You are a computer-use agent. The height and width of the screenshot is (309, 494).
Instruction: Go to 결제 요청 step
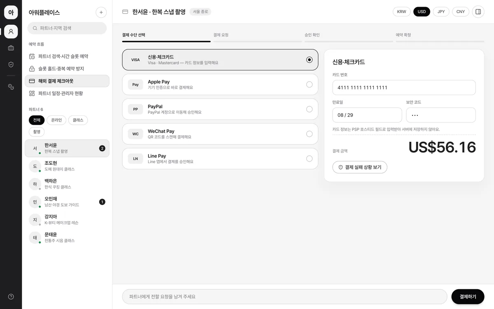pyautogui.click(x=258, y=37)
